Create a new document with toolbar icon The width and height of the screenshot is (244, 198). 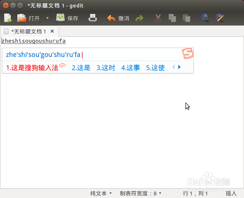coord(8,18)
